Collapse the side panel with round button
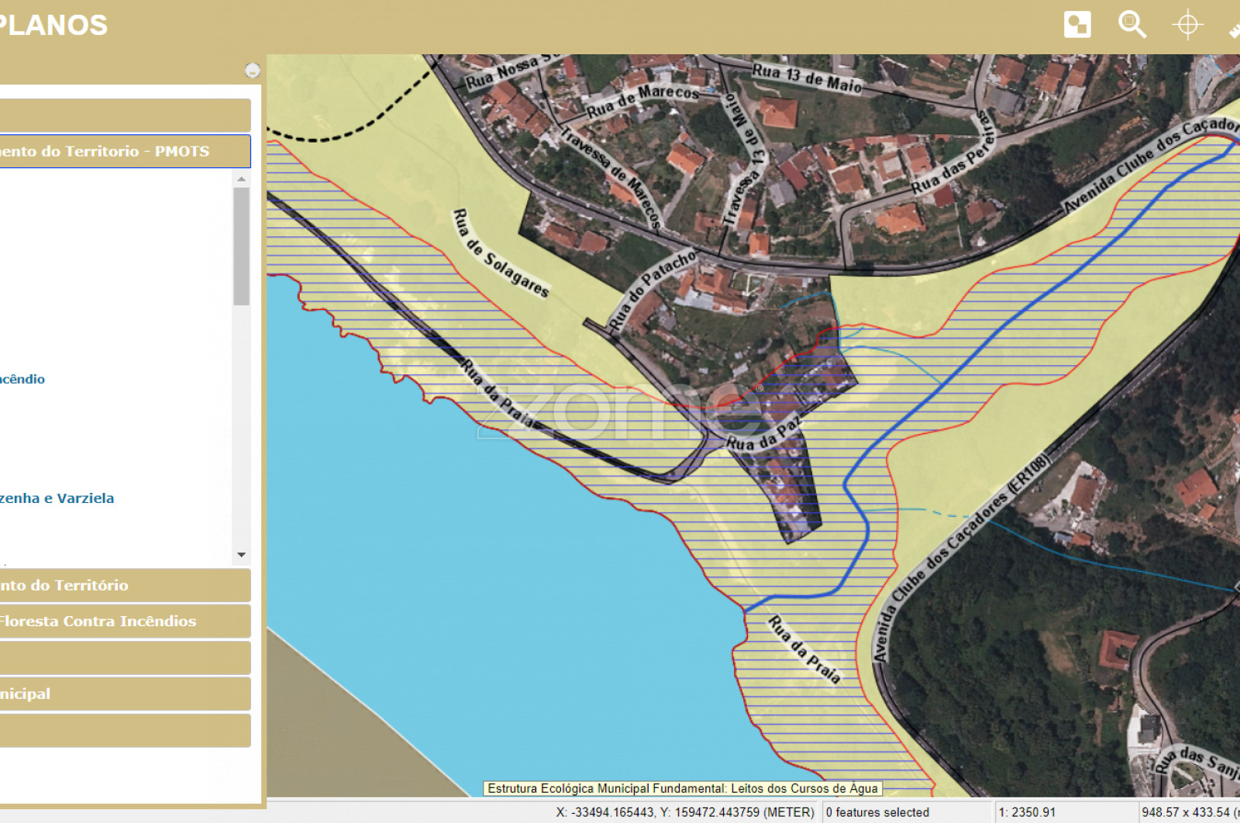The height and width of the screenshot is (823, 1240). [252, 71]
